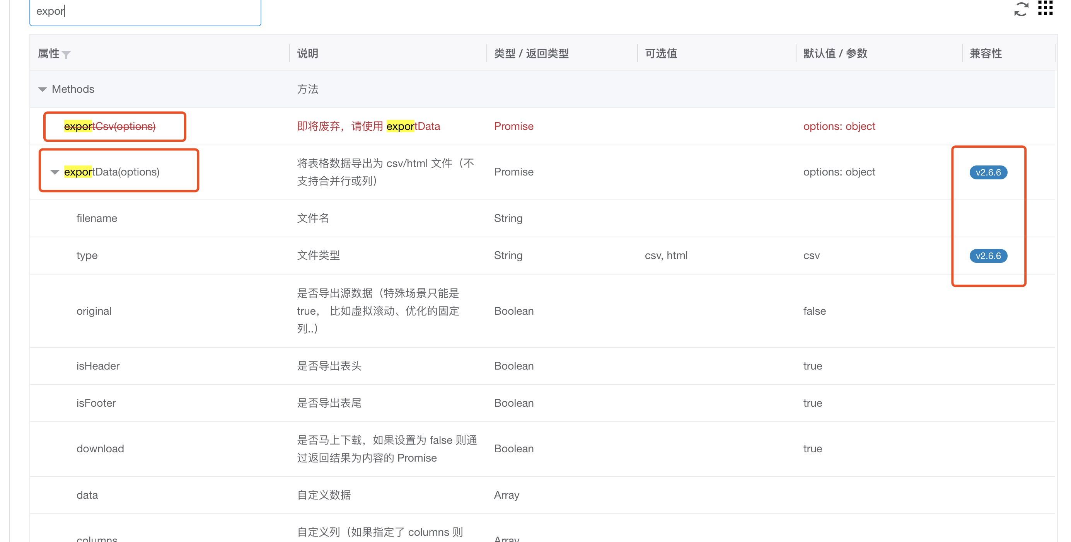Click the refresh icon at top right

[1023, 9]
